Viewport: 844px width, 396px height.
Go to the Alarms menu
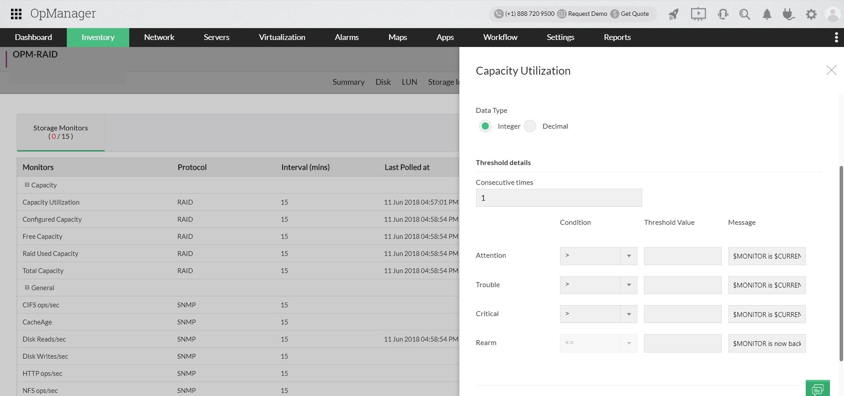tap(346, 37)
